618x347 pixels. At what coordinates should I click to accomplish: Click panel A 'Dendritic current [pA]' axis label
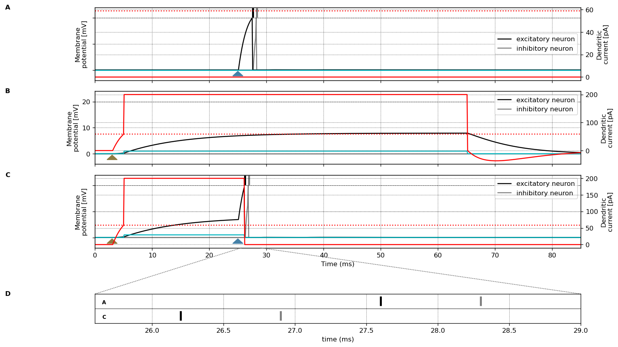click(603, 44)
